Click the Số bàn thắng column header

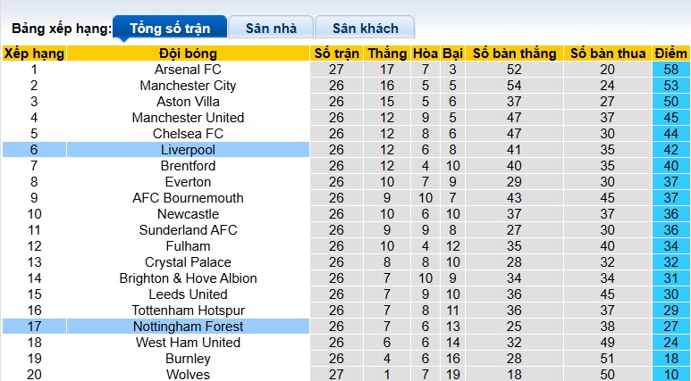click(514, 54)
